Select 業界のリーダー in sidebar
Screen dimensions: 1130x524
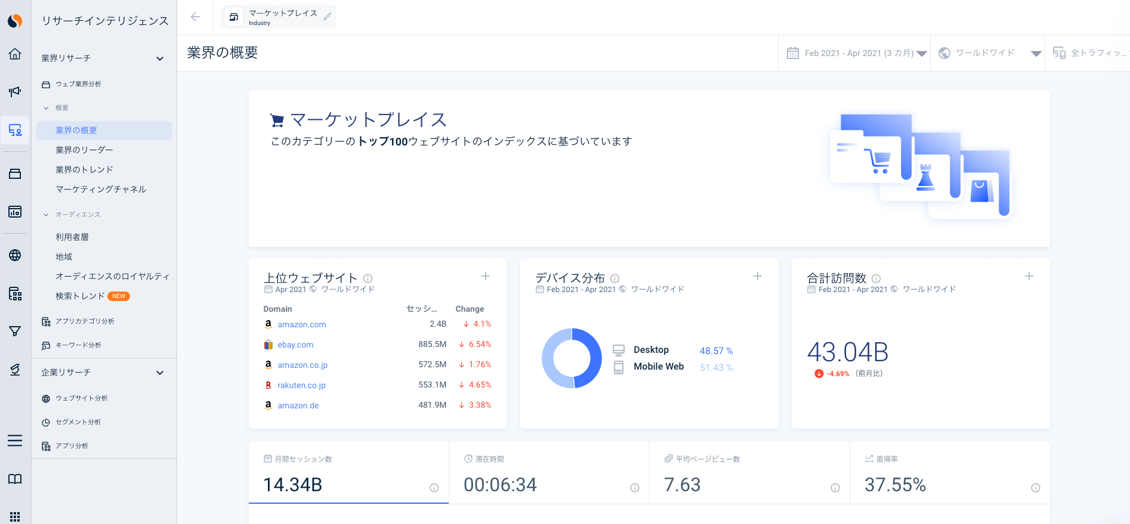pos(84,150)
